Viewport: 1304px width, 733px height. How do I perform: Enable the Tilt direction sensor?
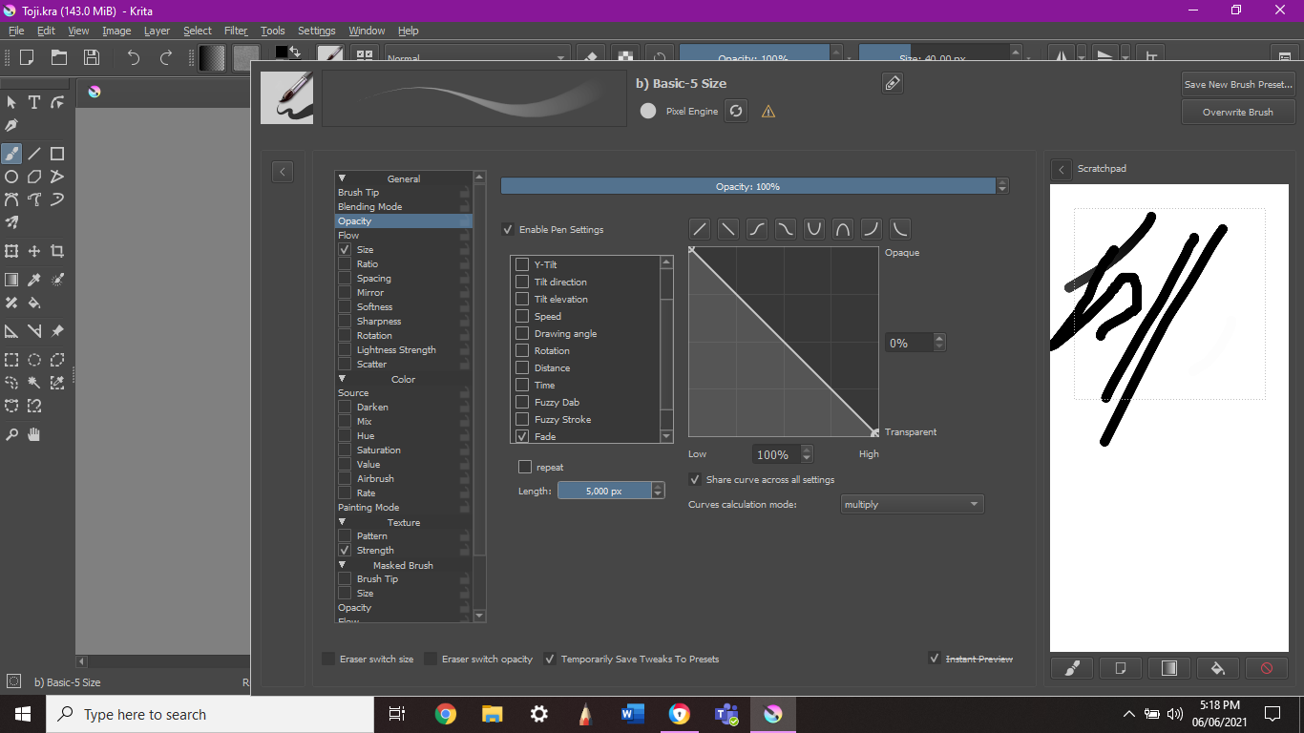[522, 282]
